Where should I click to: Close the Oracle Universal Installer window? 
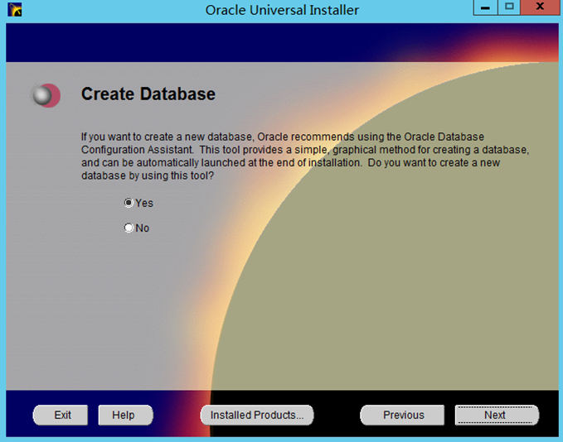click(x=540, y=7)
